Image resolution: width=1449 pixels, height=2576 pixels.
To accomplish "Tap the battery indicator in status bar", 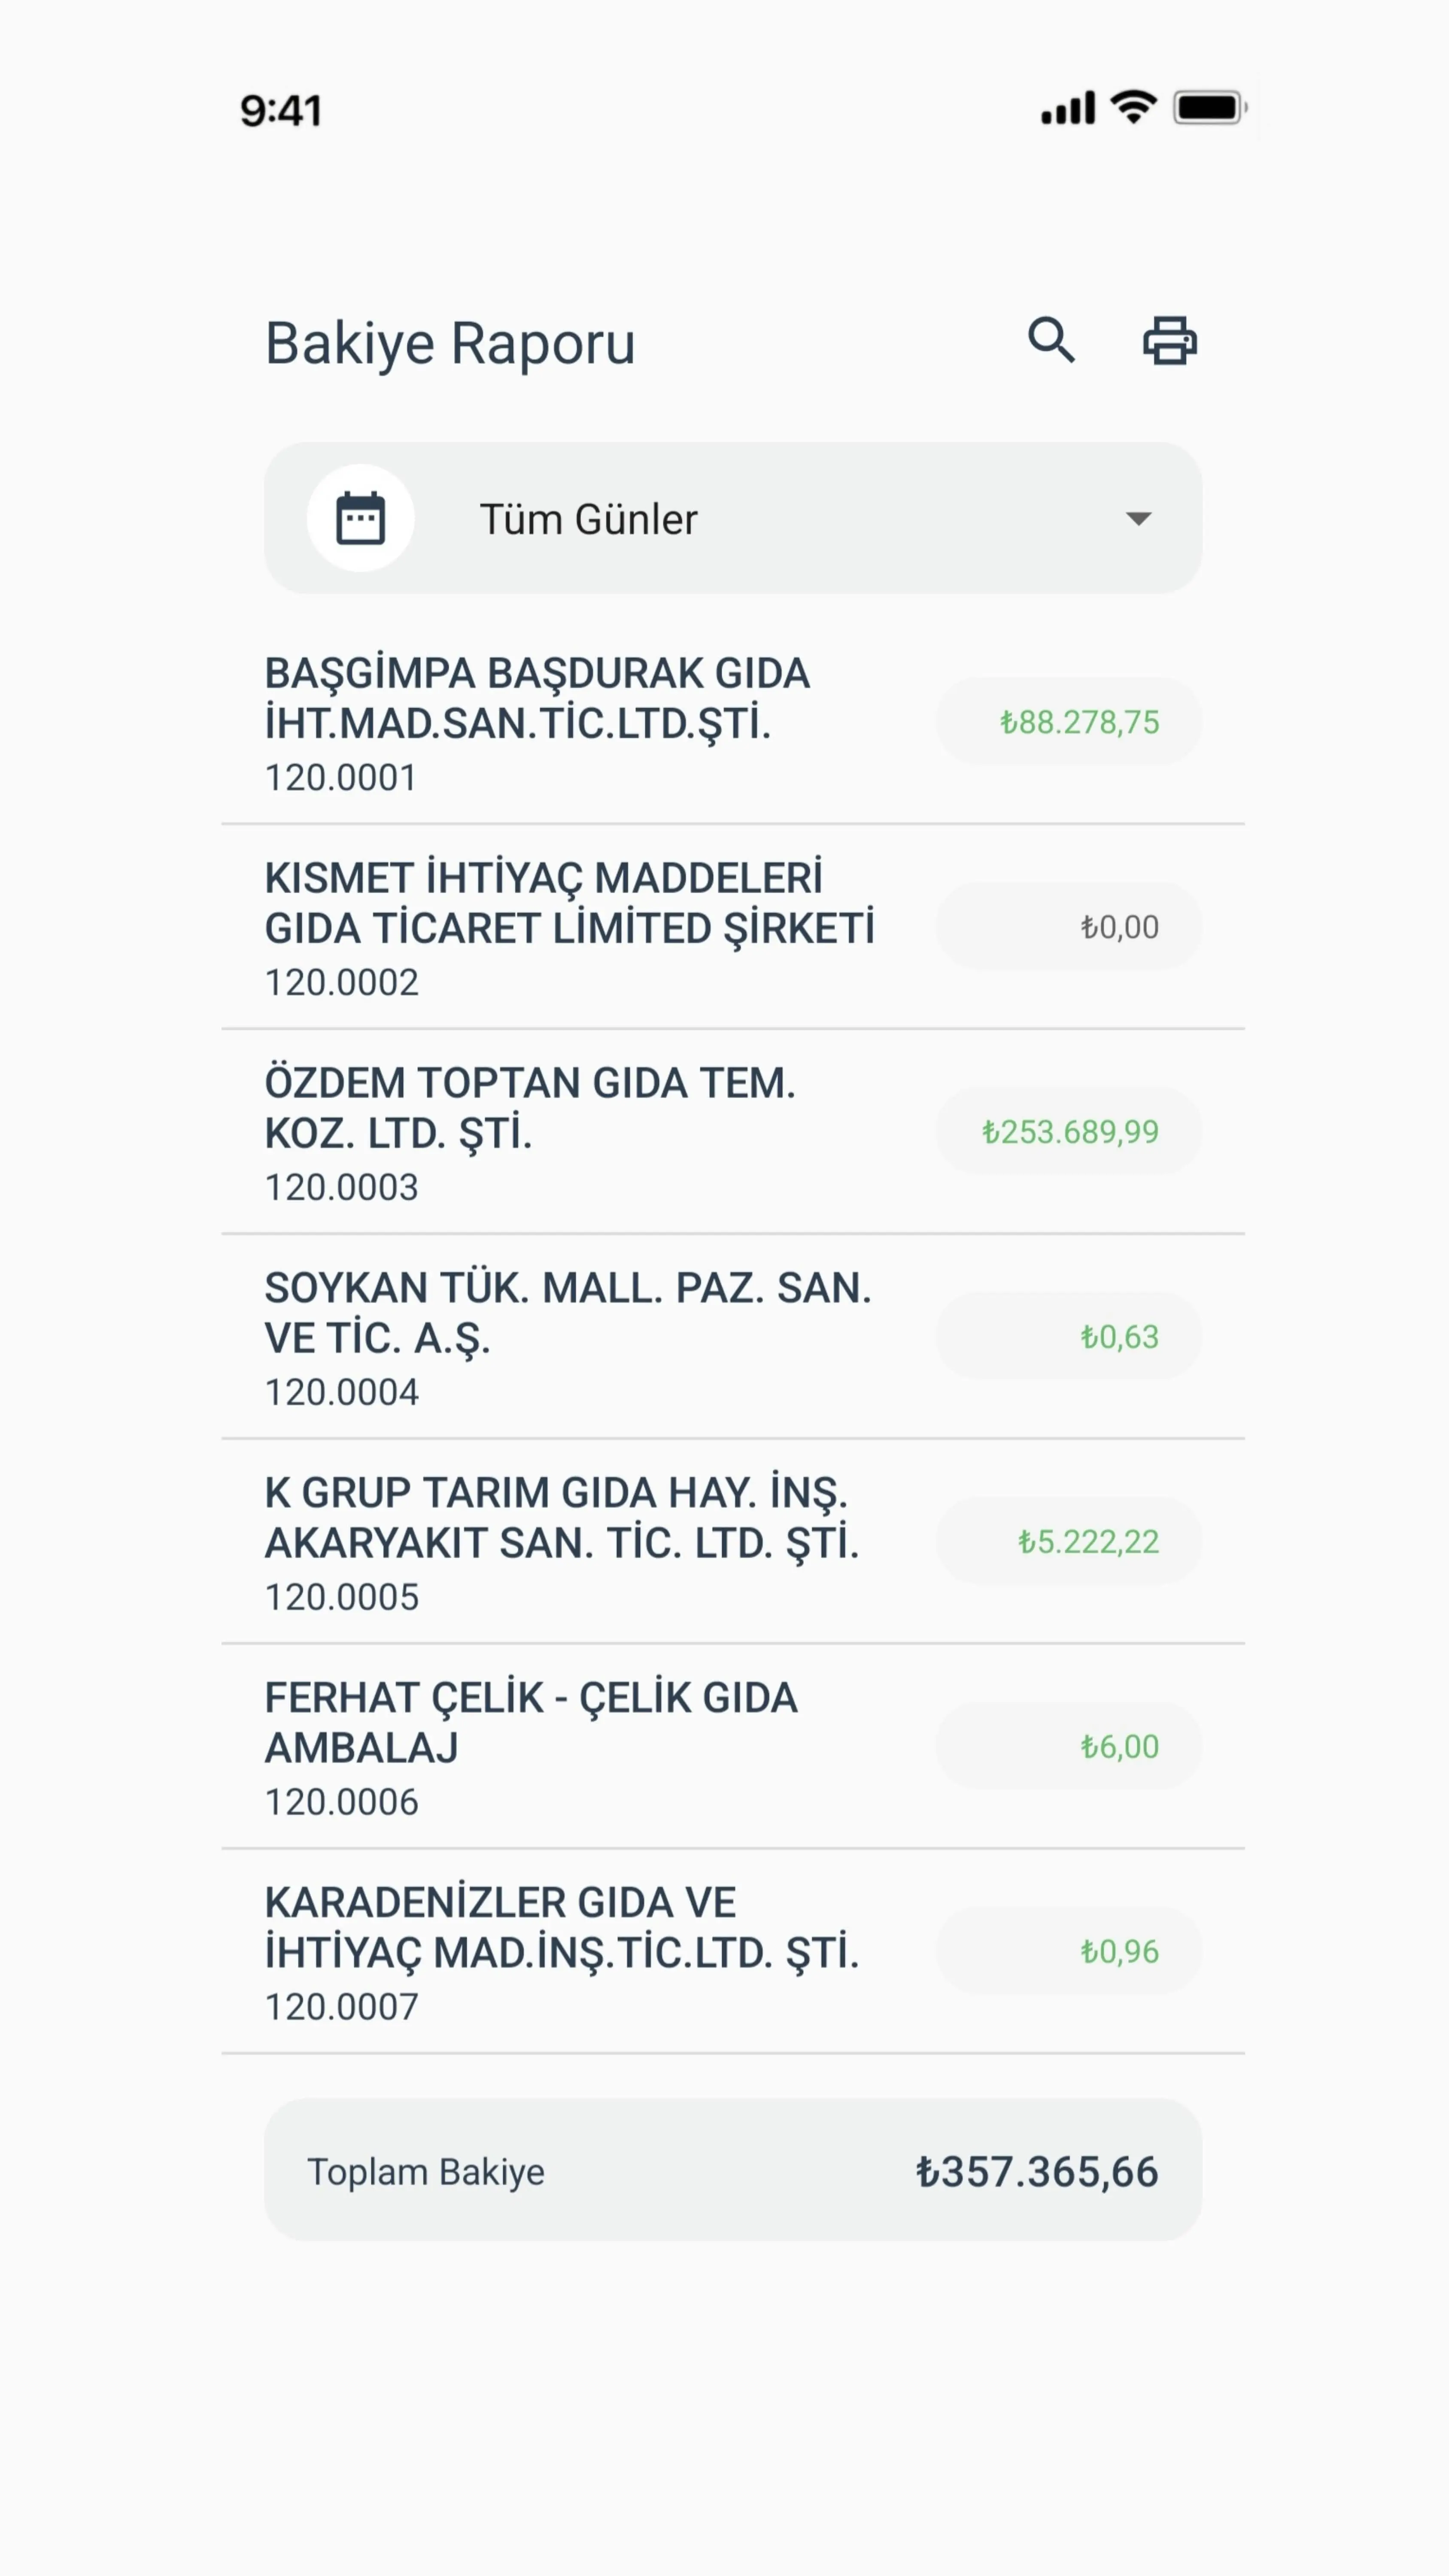I will [x=1209, y=108].
